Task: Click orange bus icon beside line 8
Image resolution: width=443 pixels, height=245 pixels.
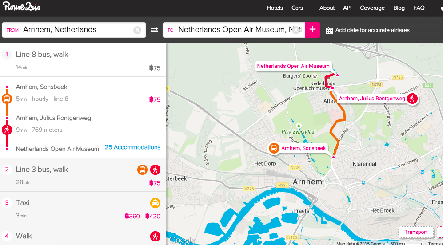Action: [7, 99]
